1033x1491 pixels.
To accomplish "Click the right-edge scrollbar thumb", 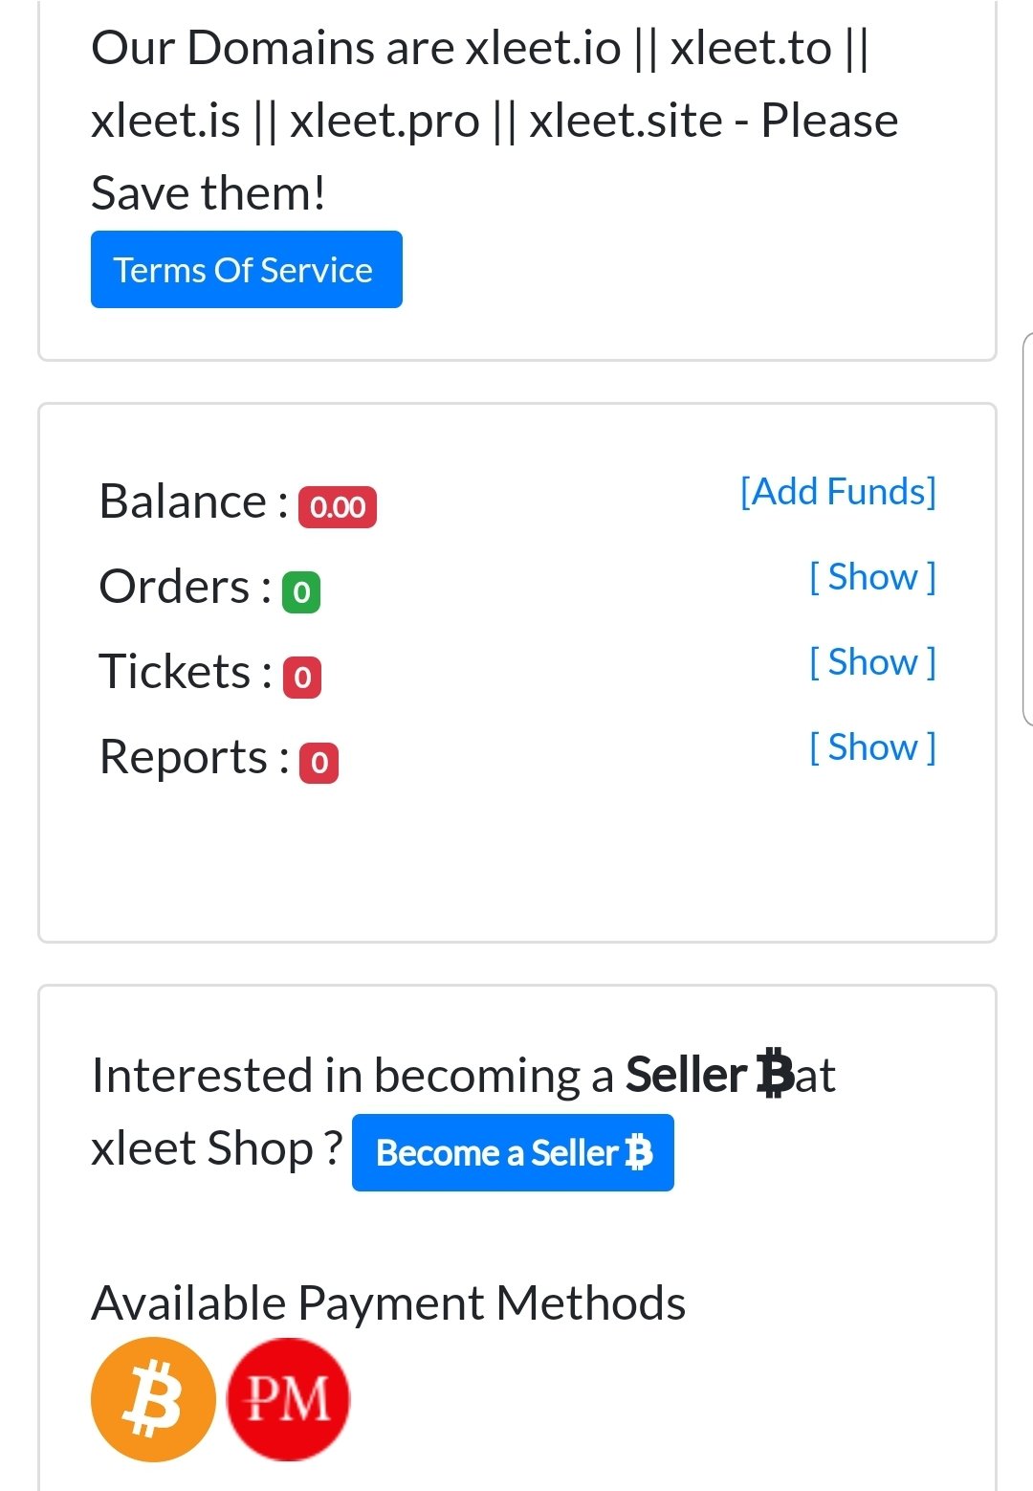I will pyautogui.click(x=1027, y=526).
